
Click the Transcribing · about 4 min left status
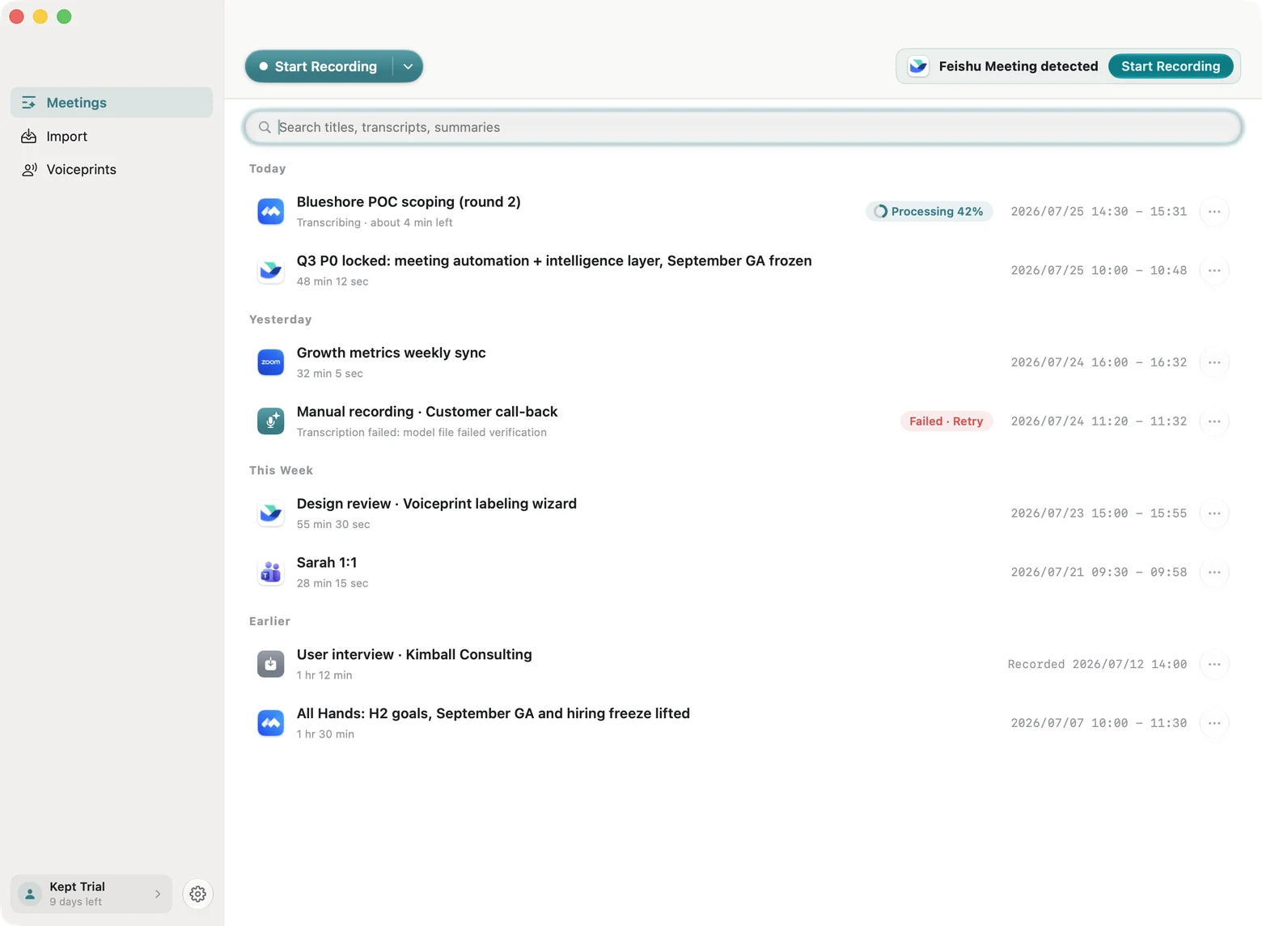point(375,222)
